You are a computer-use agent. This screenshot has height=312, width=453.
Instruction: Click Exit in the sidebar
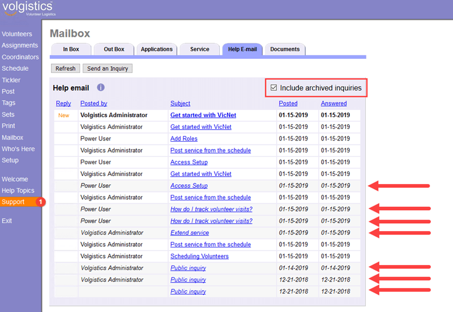pos(7,221)
